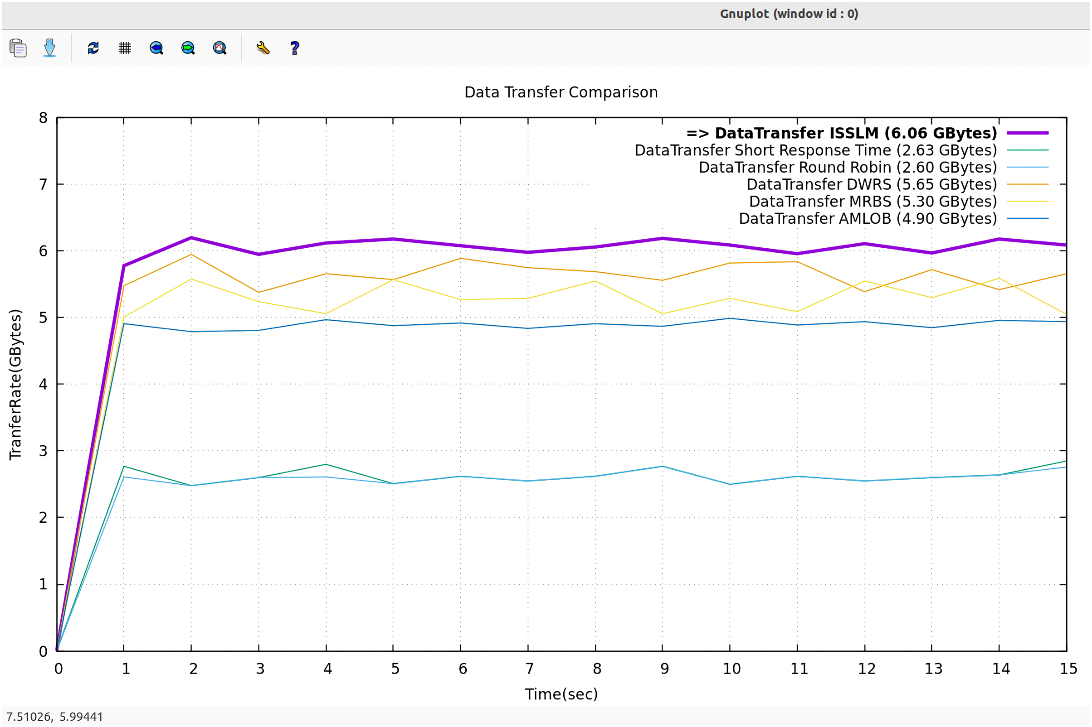The height and width of the screenshot is (727, 1092).
Task: Toggle visibility of DataTransfer ISSLM legend entry
Action: pos(841,134)
